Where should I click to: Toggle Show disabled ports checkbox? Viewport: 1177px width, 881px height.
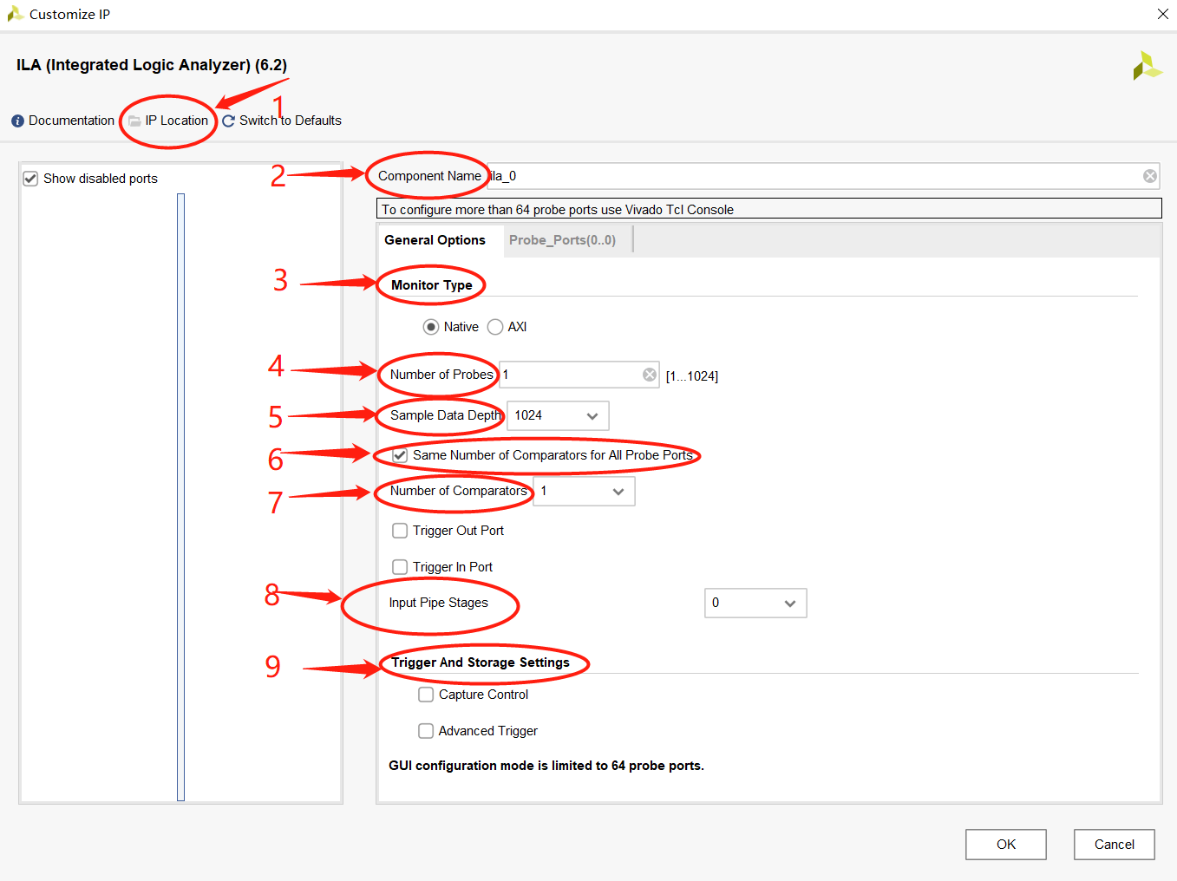tap(30, 179)
